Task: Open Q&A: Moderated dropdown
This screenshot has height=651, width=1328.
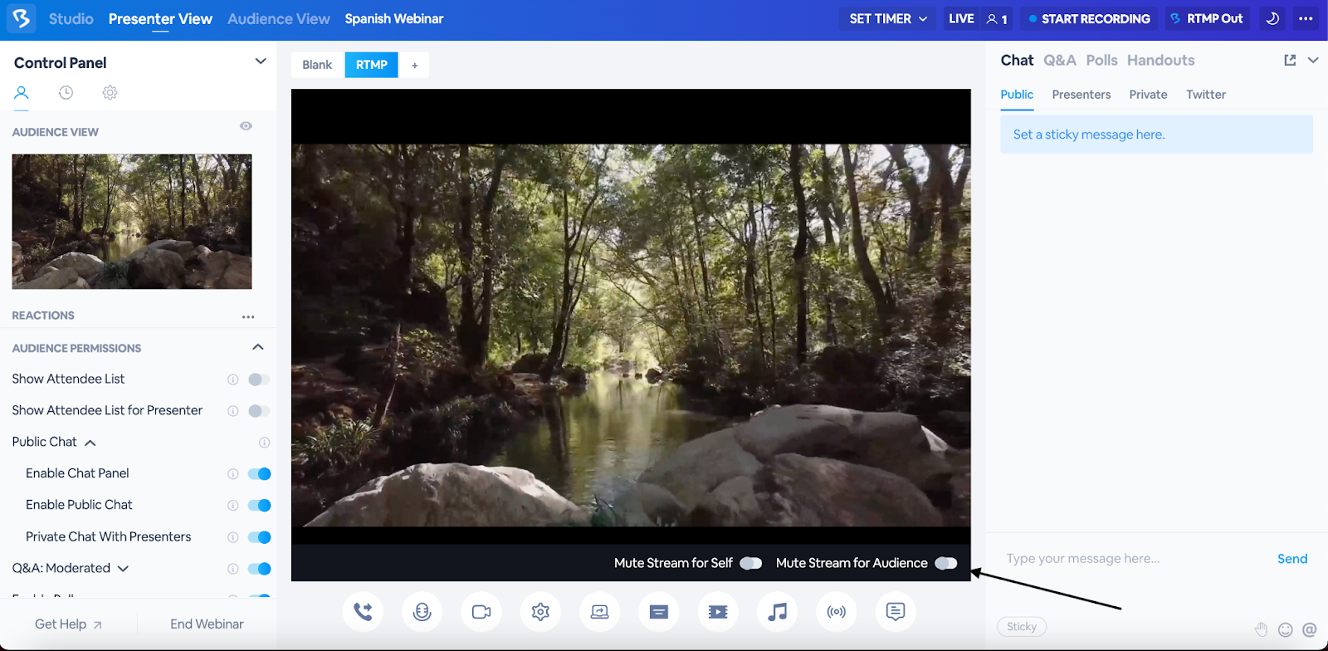Action: (124, 569)
